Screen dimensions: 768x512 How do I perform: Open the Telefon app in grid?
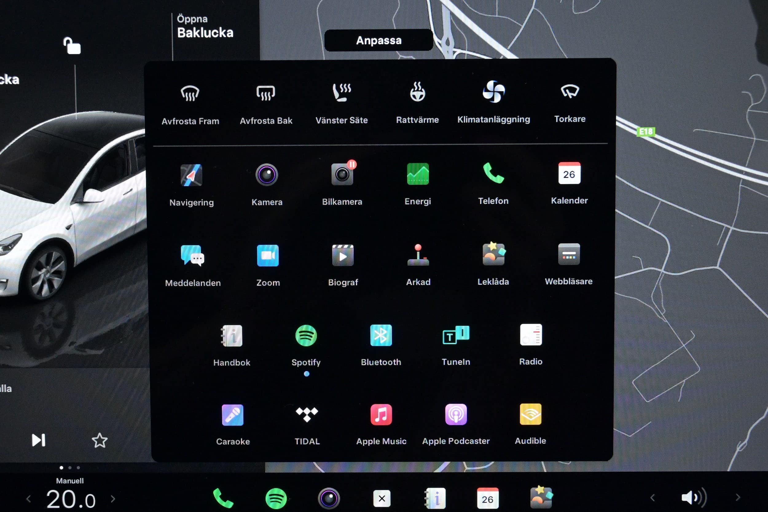pyautogui.click(x=493, y=173)
